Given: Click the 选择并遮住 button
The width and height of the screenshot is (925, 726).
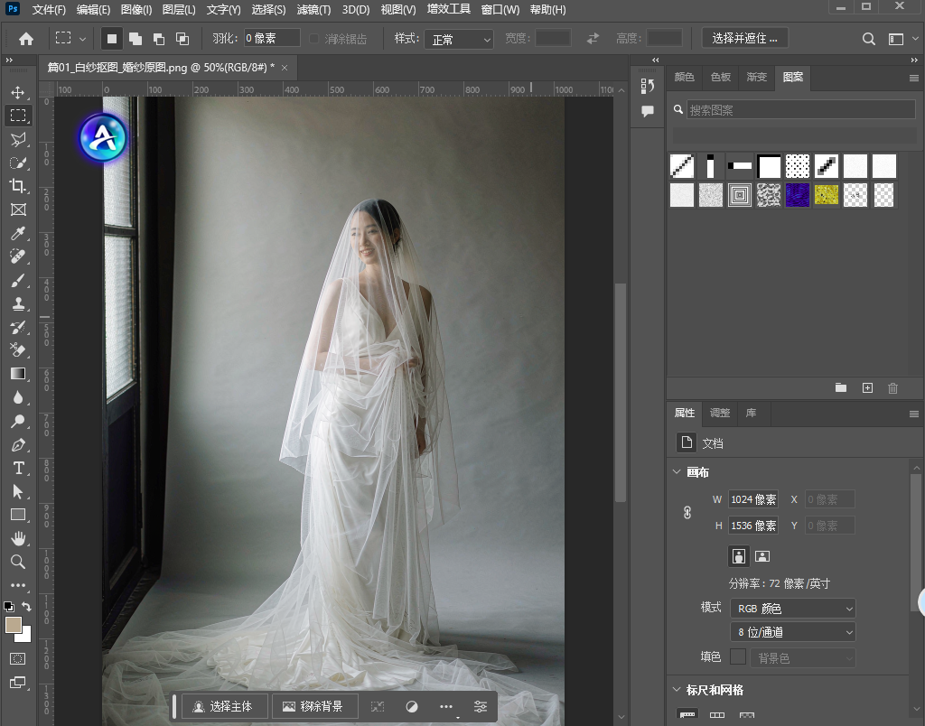Looking at the screenshot, I should tap(744, 39).
